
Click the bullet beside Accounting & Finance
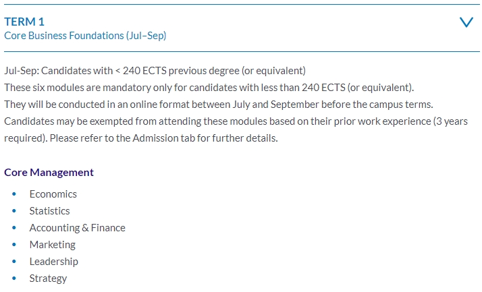coord(14,228)
